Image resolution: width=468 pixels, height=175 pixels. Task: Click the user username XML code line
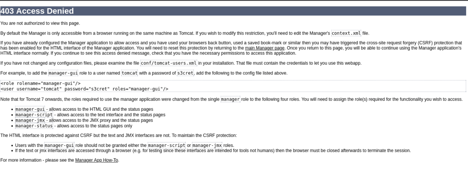(x=84, y=89)
